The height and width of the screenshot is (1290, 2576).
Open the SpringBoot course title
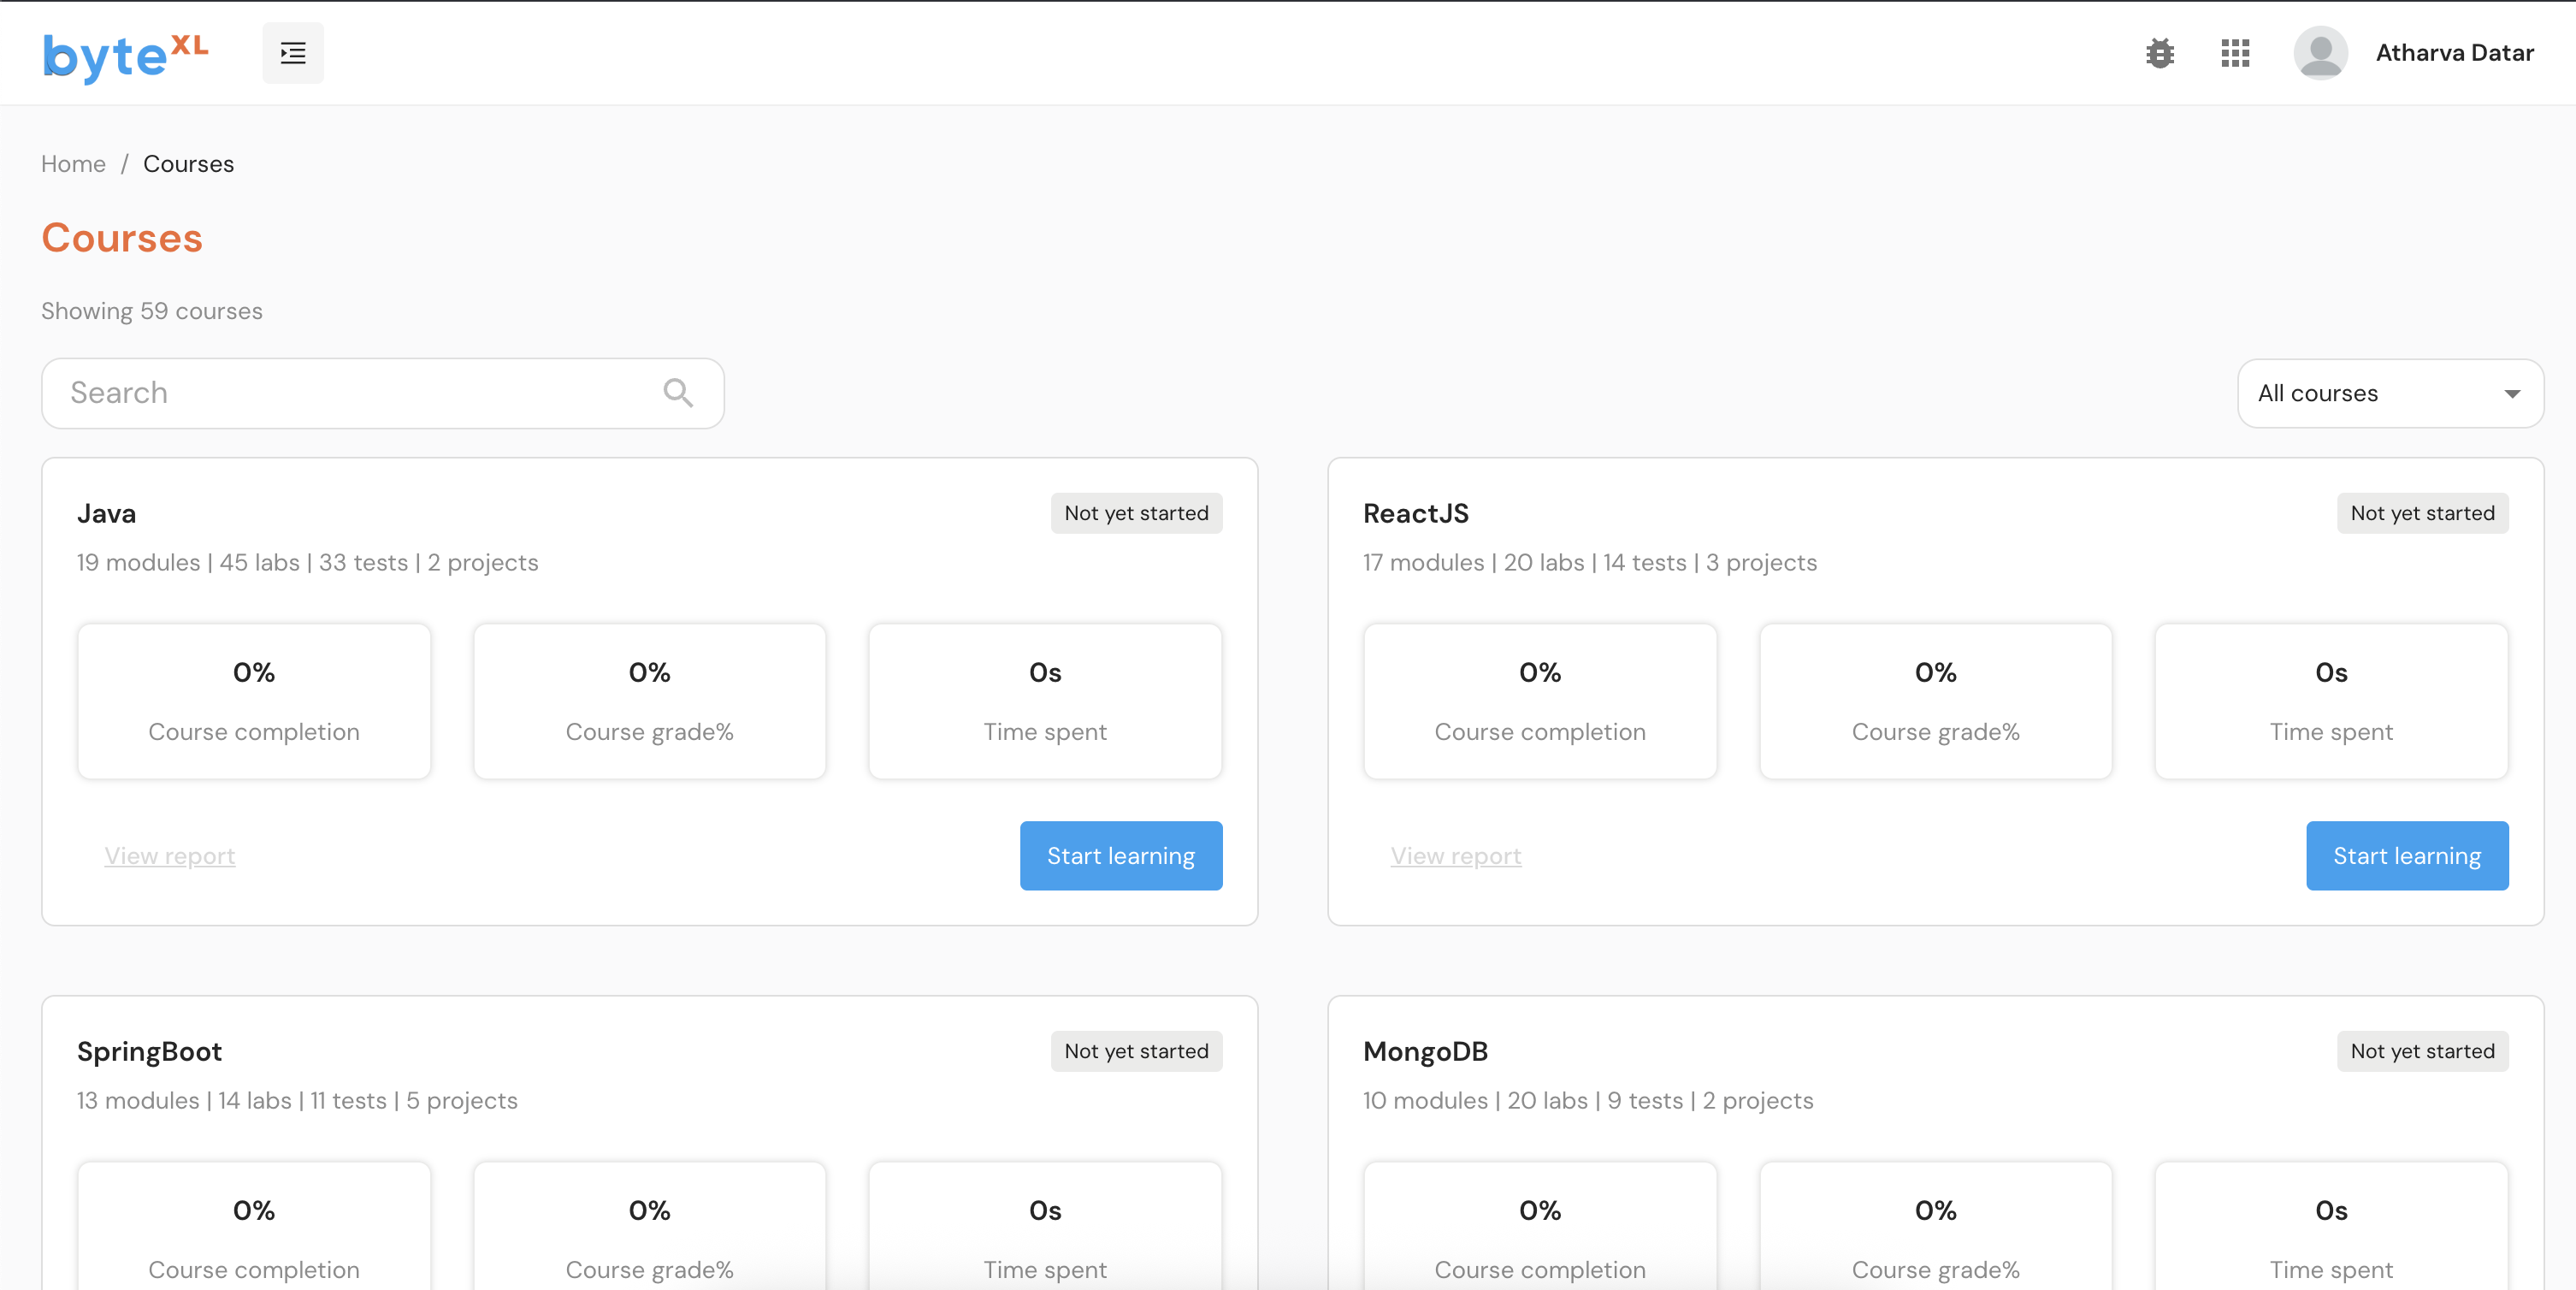tap(149, 1051)
